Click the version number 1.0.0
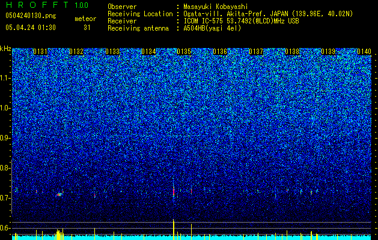The image size is (378, 240). coord(81,5)
